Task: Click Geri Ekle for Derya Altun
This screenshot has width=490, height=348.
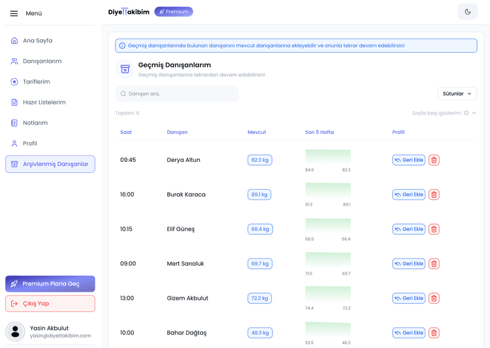Action: pos(408,160)
